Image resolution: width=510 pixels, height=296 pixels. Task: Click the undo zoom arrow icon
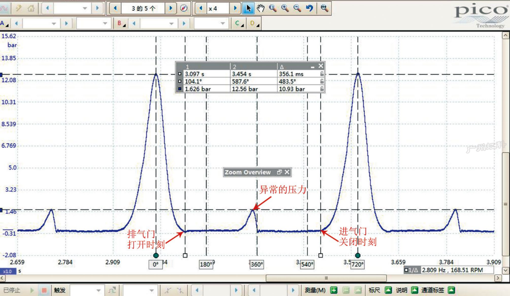(309, 8)
